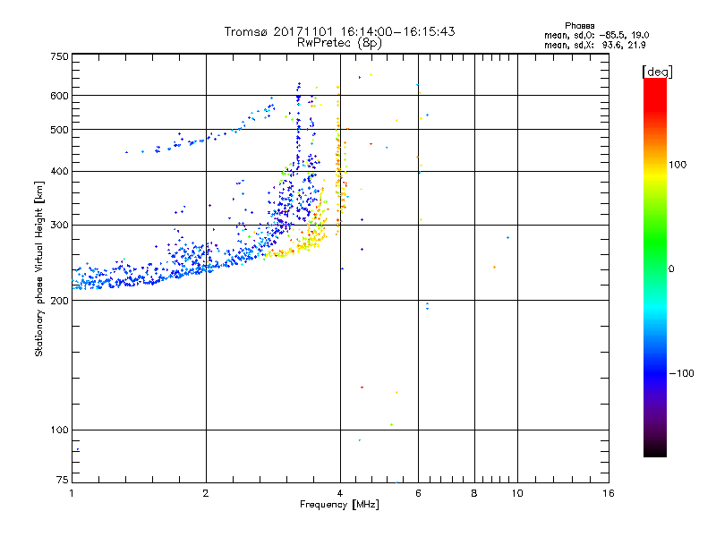Click the '8' frequency axis tick label
The width and height of the screenshot is (716, 537).
pyautogui.click(x=474, y=493)
